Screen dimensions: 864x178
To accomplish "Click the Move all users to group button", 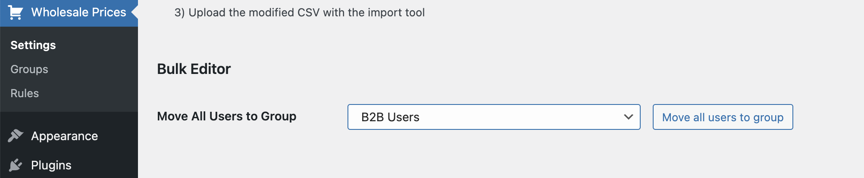I will tap(723, 117).
